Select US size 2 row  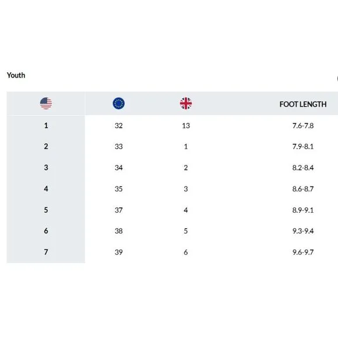tap(172, 147)
